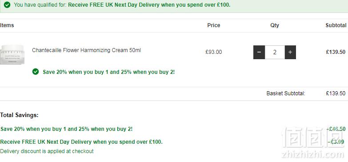Click the -£46.50 savings amount
Screen dimensions: 348x162
[336, 129]
